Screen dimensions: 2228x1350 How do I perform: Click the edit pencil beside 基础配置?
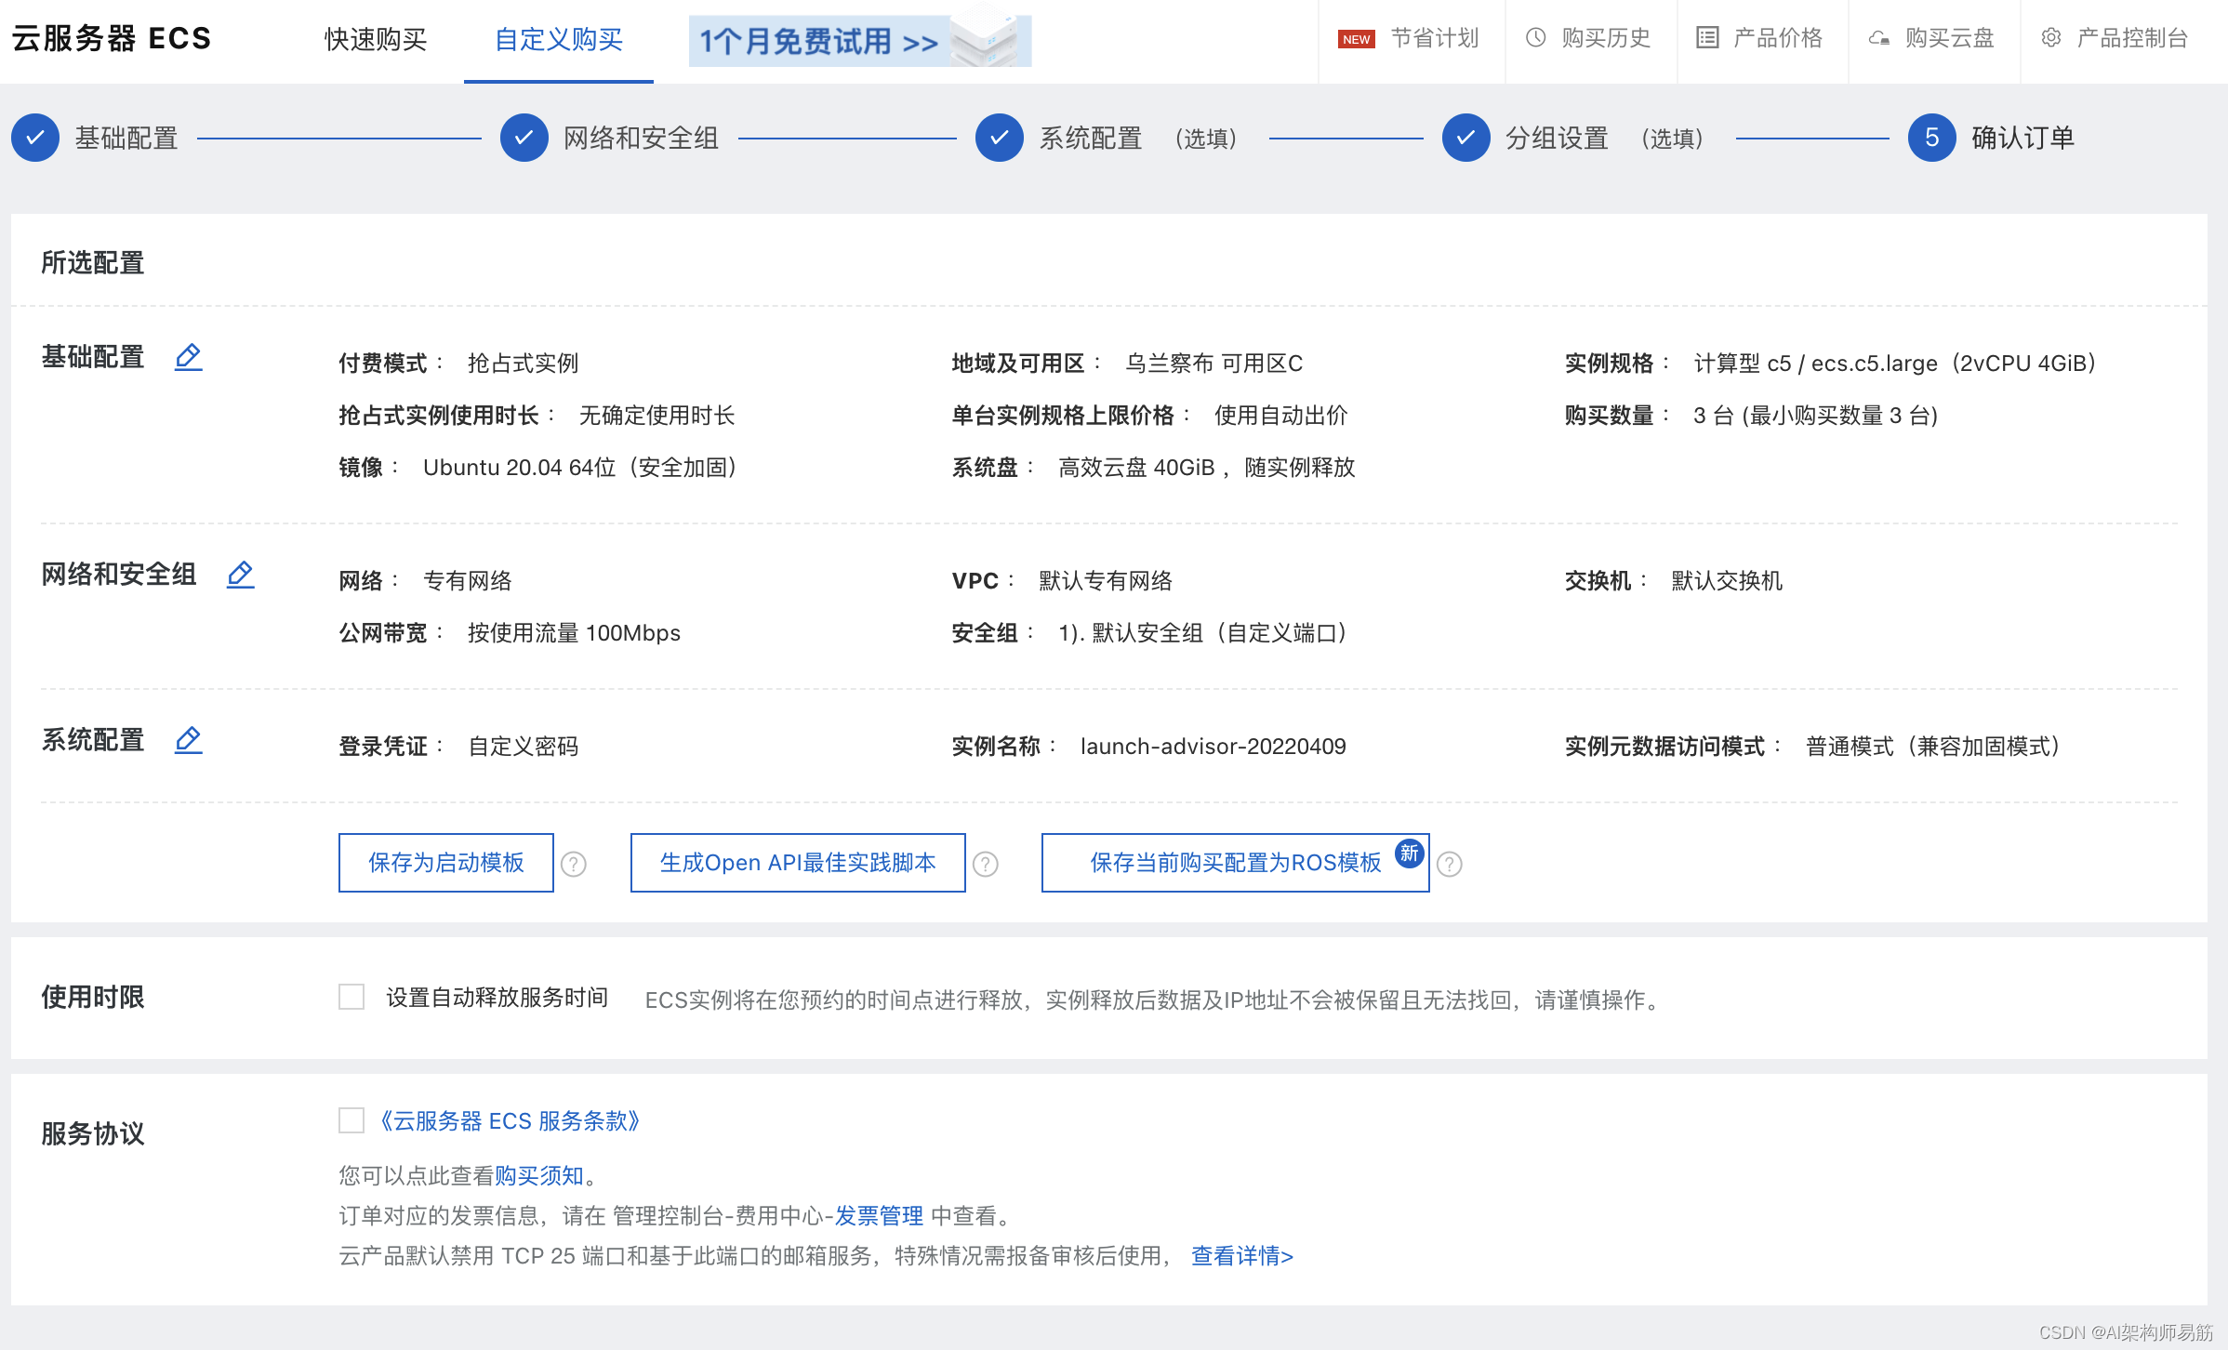(x=189, y=357)
